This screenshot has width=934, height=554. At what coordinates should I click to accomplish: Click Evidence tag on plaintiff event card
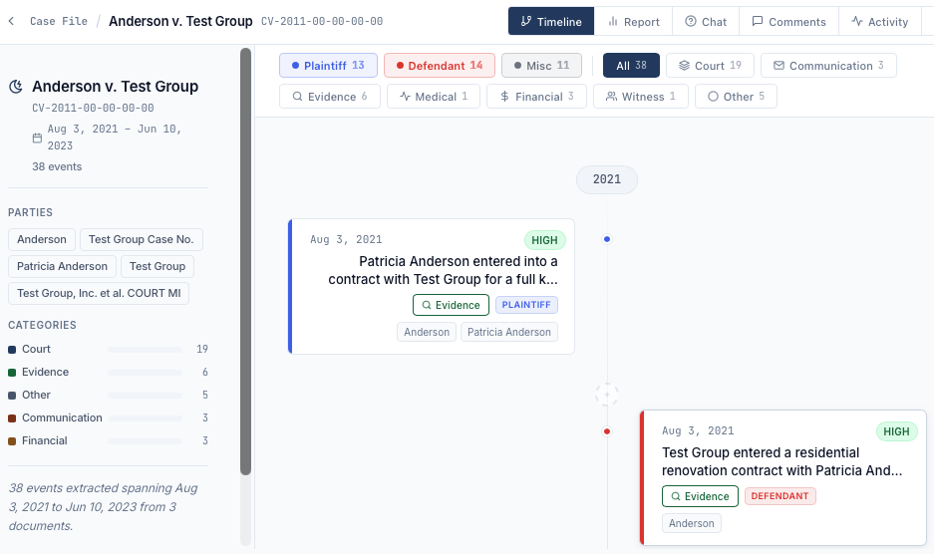[x=451, y=305]
